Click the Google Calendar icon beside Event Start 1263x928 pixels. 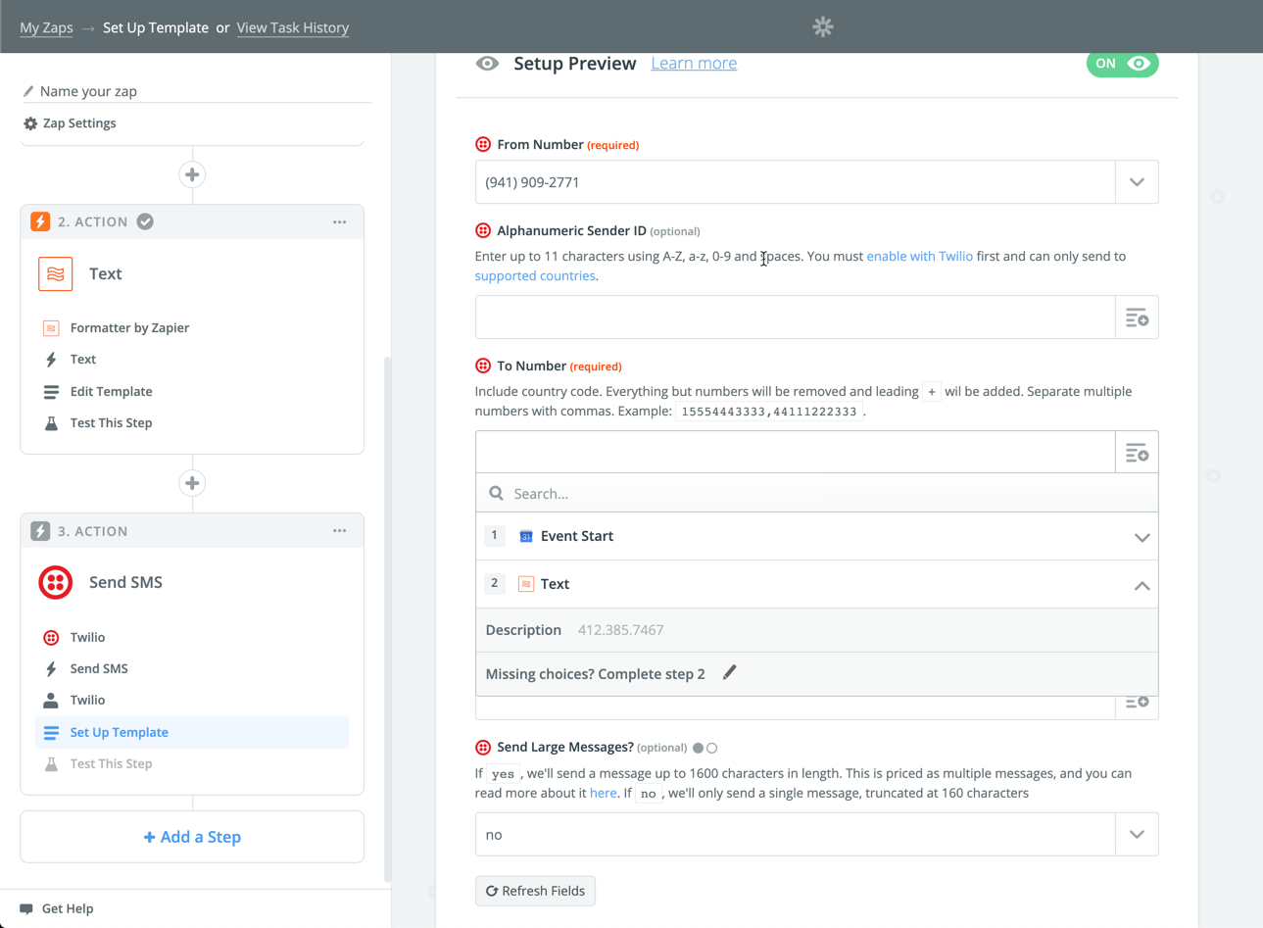point(526,536)
